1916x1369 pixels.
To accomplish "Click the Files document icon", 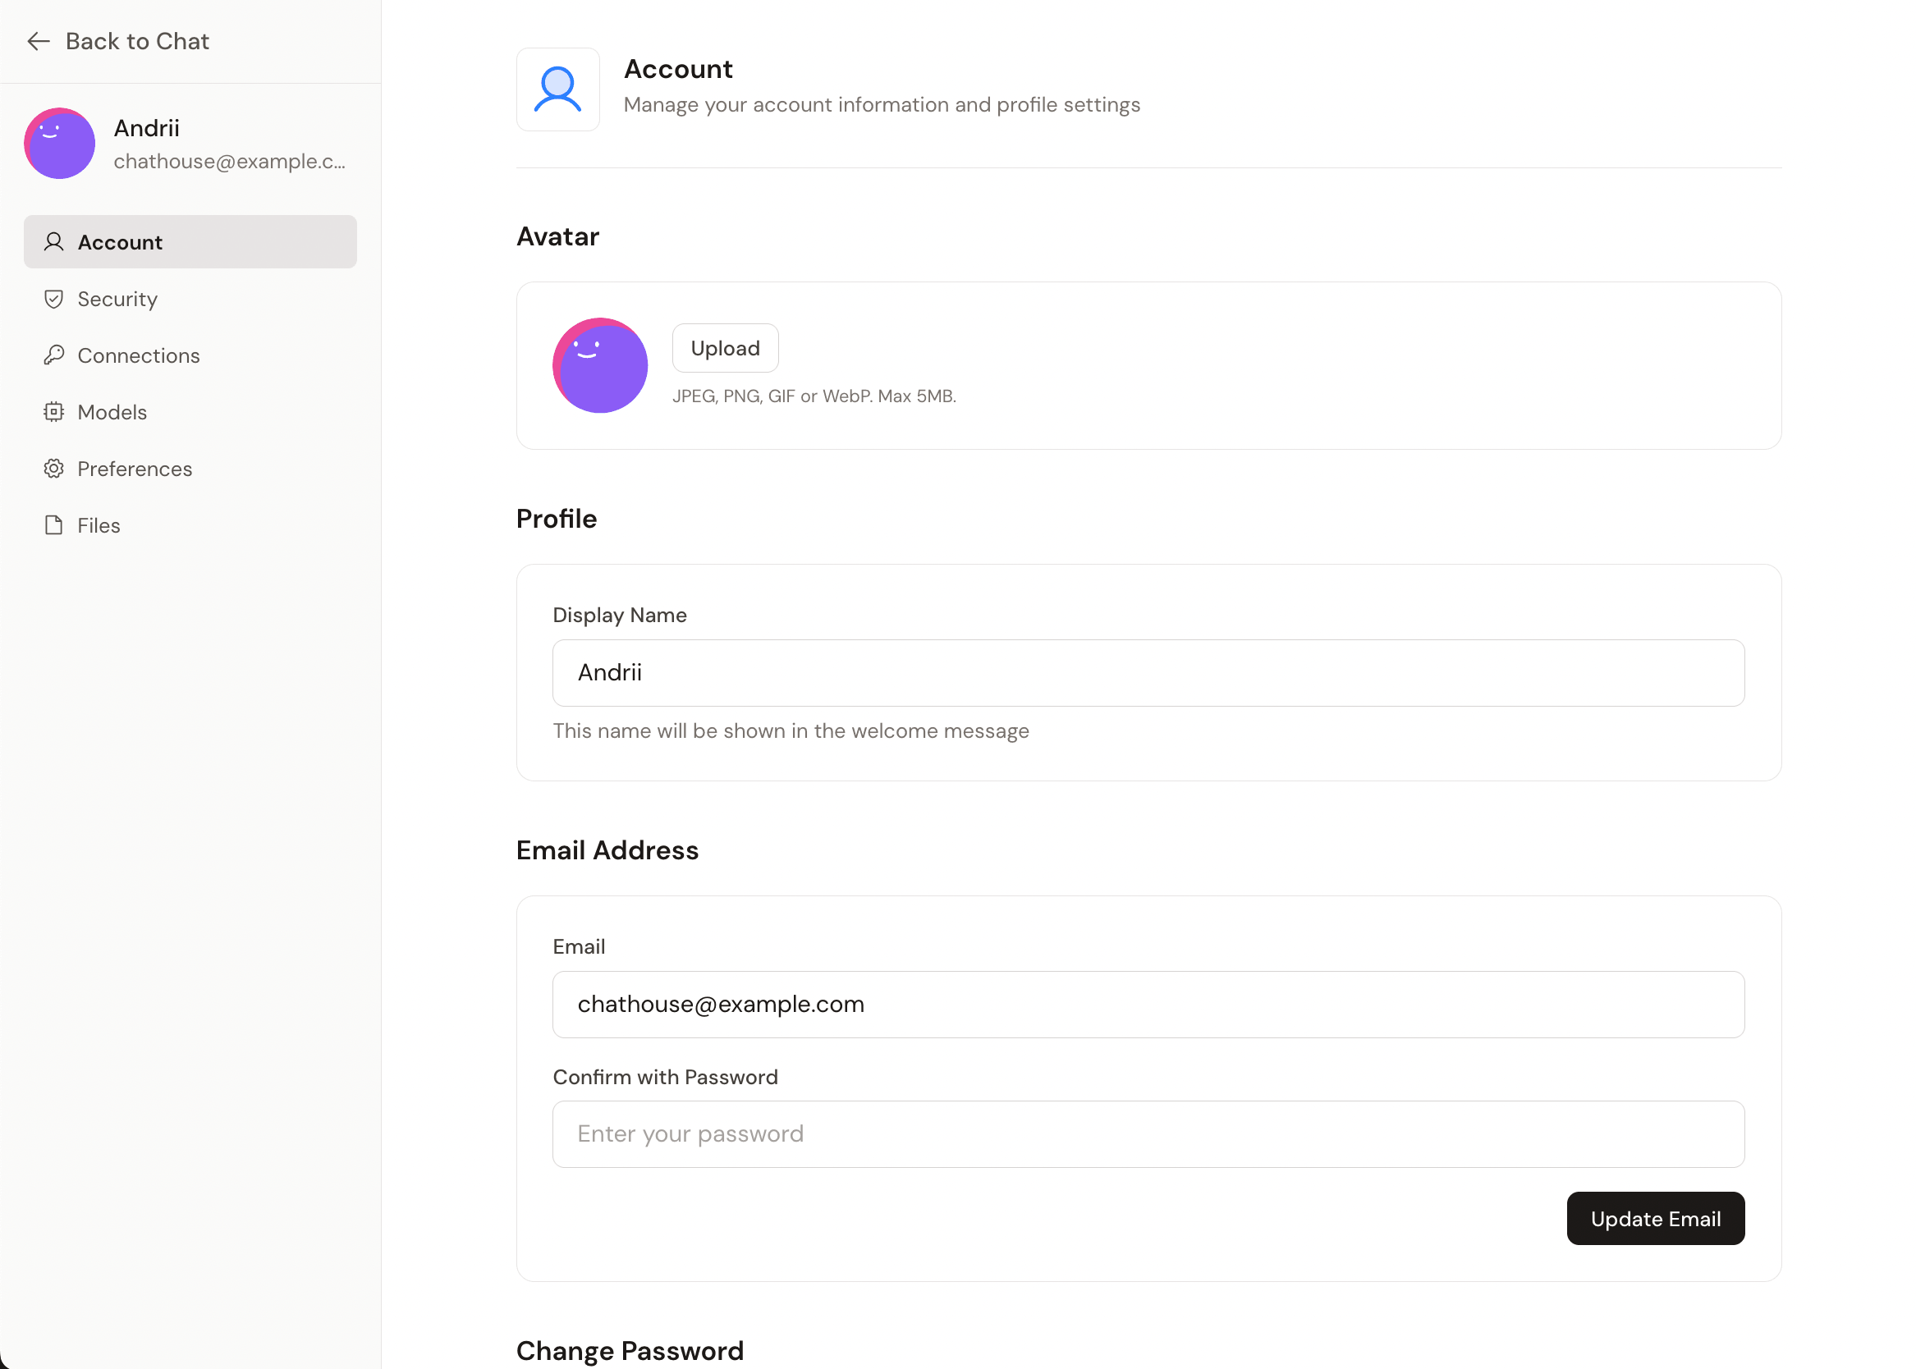I will [54, 525].
